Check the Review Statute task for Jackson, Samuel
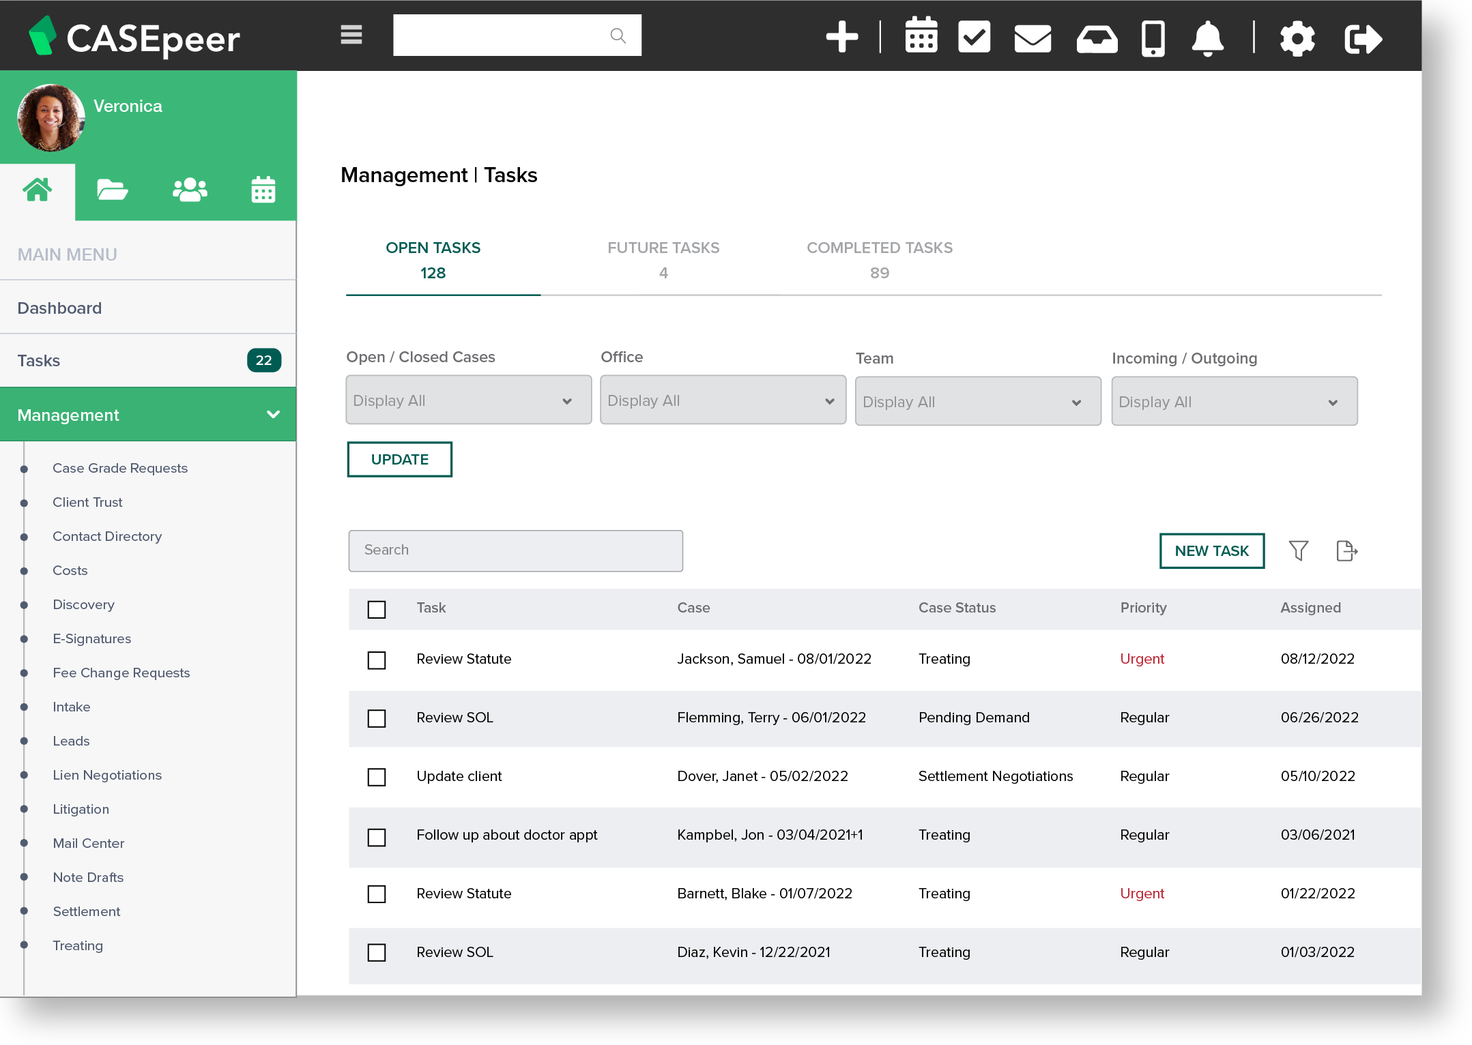This screenshot has width=1472, height=1045. tap(377, 660)
